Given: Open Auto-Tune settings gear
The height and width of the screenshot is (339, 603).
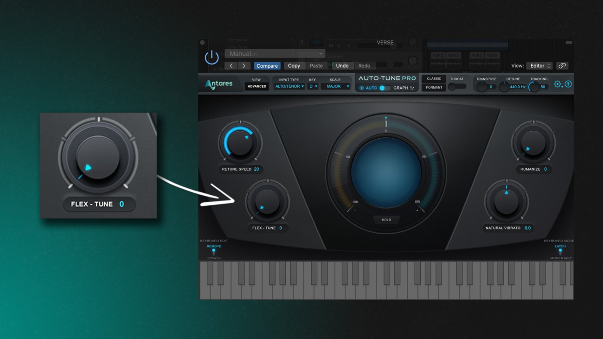Looking at the screenshot, I should click(557, 84).
